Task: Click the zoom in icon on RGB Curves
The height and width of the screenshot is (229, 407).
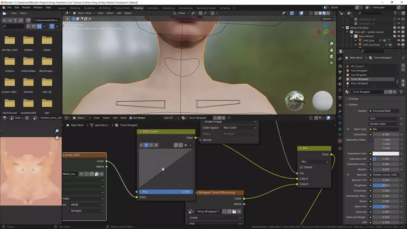Action: pyautogui.click(x=176, y=145)
